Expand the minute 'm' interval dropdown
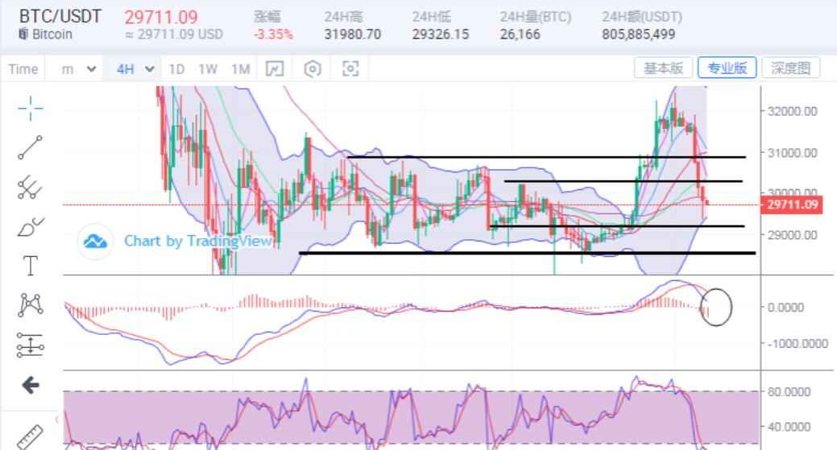 click(79, 69)
